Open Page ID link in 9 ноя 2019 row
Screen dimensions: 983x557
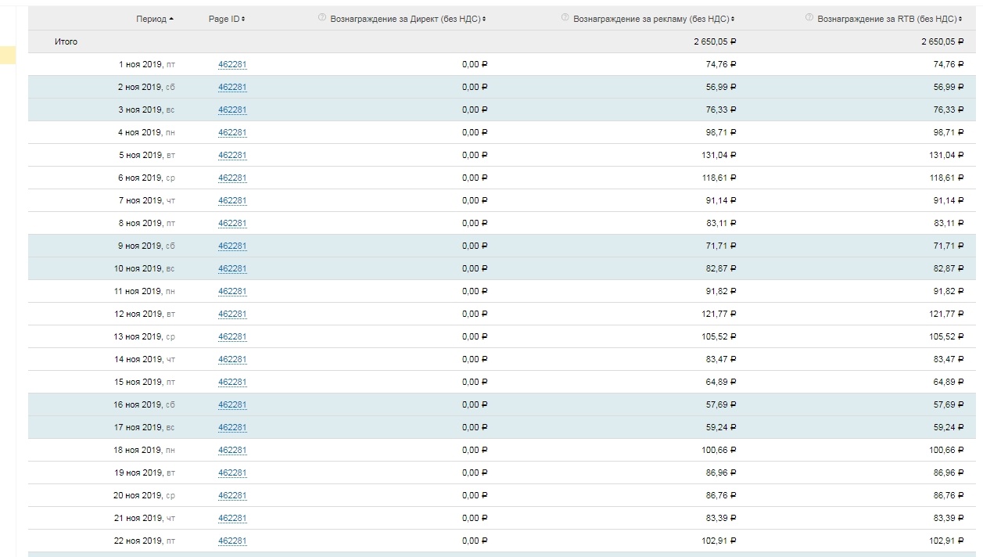coord(232,246)
